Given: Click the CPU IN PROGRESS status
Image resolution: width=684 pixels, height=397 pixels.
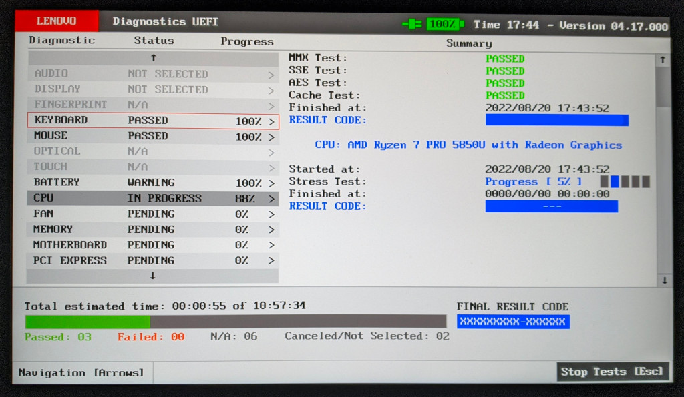Looking at the screenshot, I should point(164,198).
